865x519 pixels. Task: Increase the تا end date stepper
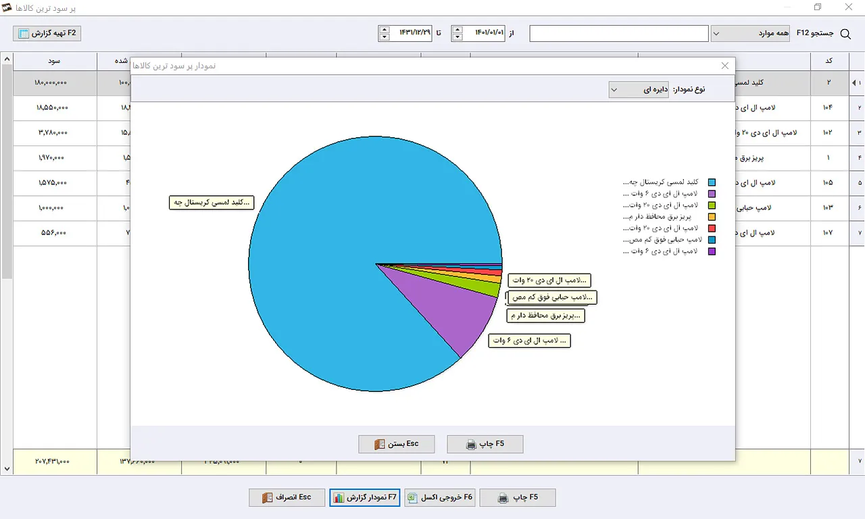coord(385,29)
